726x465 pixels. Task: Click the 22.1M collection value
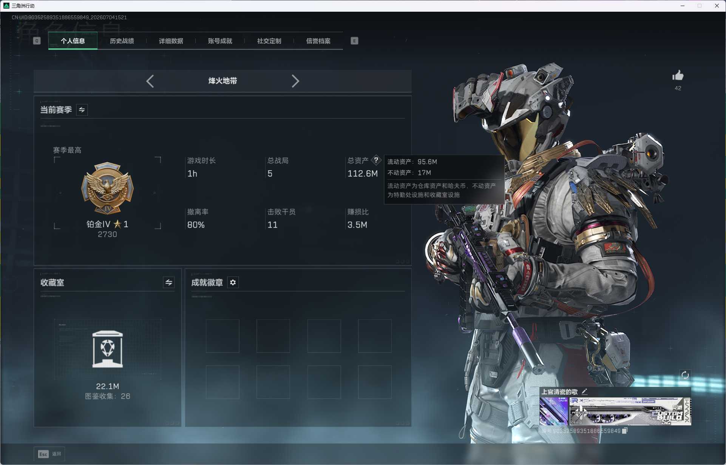(x=108, y=386)
